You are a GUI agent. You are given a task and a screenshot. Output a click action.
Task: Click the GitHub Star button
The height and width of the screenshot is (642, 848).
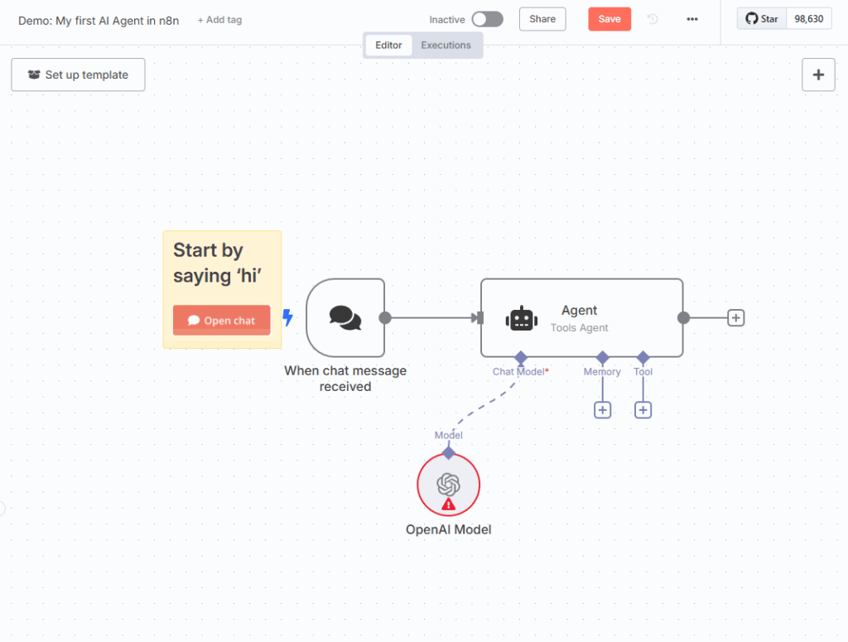click(x=762, y=19)
